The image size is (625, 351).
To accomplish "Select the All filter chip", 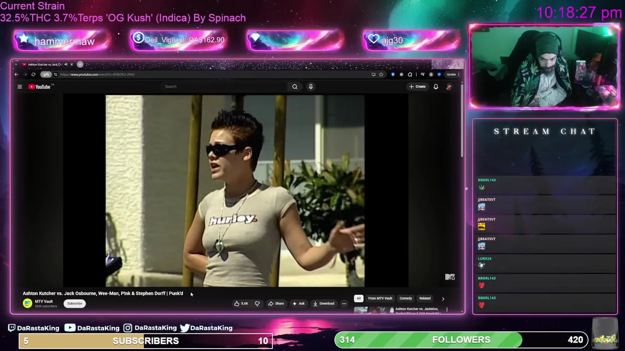I will click(x=358, y=298).
